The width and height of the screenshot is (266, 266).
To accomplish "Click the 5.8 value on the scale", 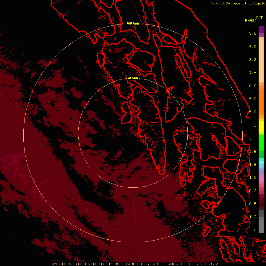I will pos(253,99).
